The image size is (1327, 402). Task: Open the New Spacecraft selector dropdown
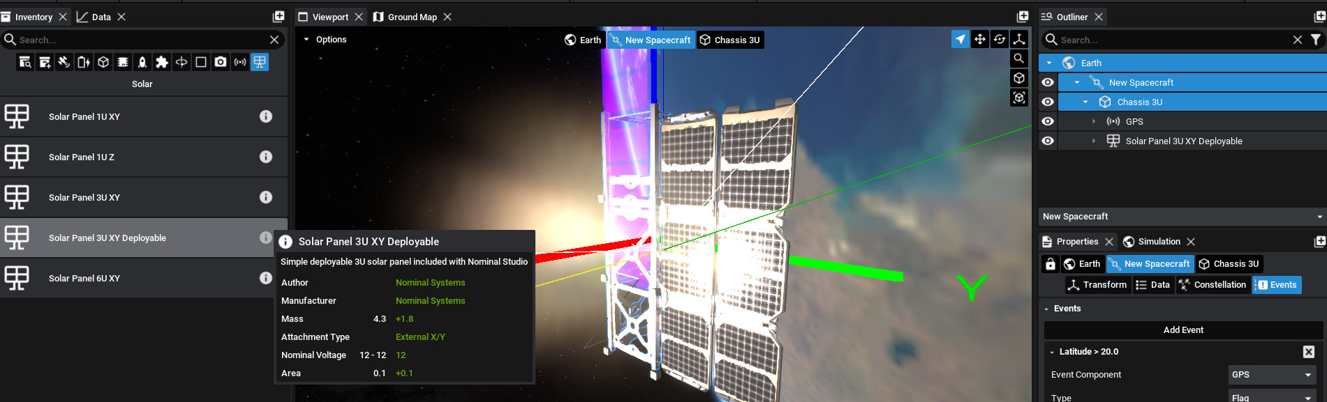pyautogui.click(x=1183, y=217)
